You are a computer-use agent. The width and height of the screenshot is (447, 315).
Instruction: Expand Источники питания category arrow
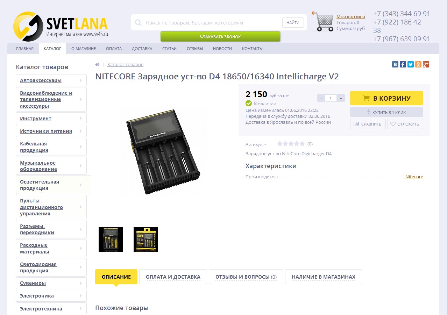(x=81, y=131)
